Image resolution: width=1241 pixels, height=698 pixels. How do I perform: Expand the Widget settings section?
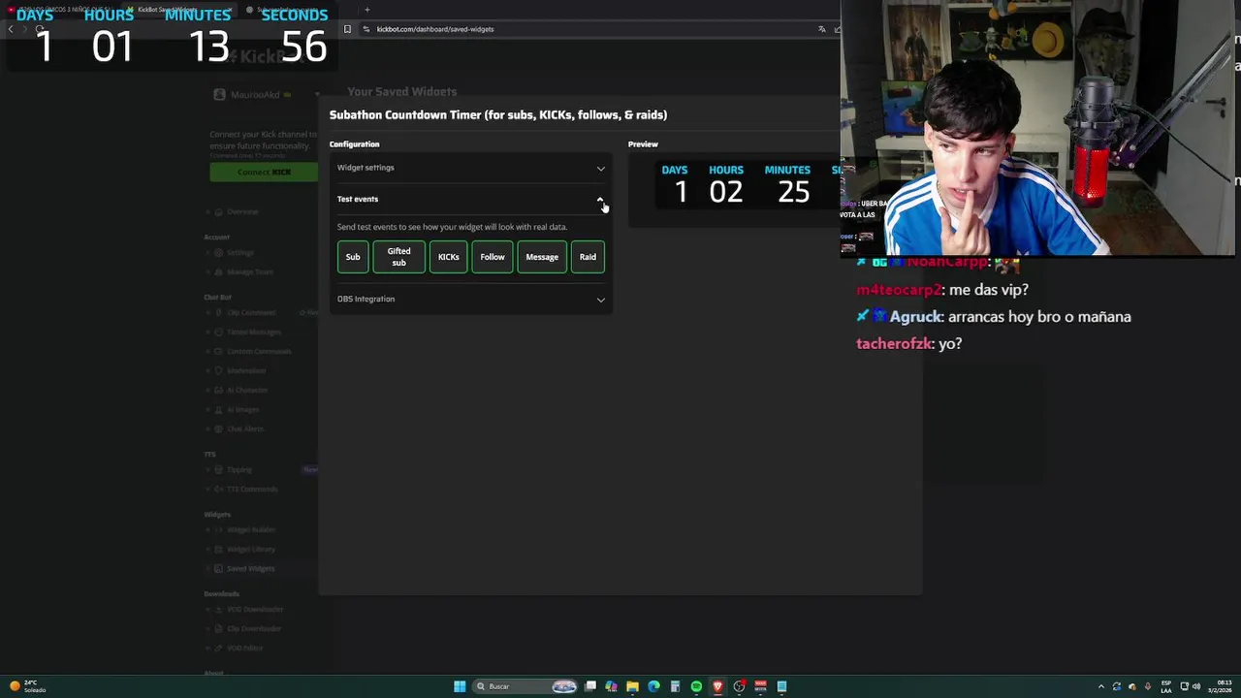(x=470, y=168)
